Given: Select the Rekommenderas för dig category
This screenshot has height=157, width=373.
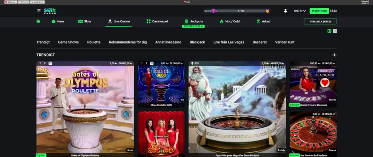Looking at the screenshot, I should 128,42.
